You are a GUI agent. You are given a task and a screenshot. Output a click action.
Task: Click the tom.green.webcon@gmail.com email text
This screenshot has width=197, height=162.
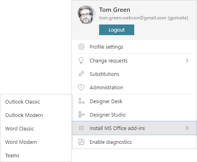click(133, 18)
